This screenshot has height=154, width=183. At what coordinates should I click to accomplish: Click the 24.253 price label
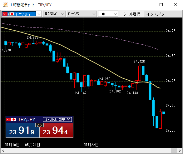(x=105, y=79)
